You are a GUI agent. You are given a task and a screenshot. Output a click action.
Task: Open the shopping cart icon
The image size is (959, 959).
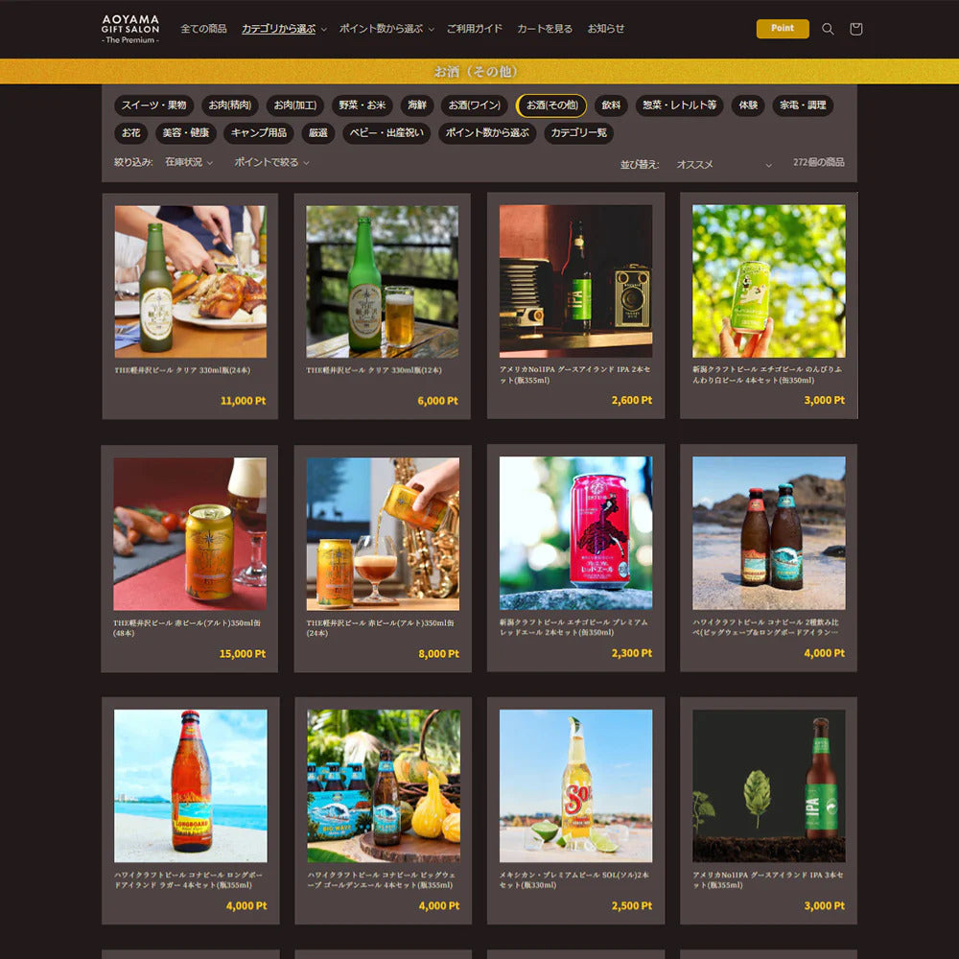pos(856,29)
